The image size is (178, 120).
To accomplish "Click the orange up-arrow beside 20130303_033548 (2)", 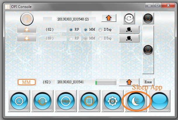I will pos(109,18).
